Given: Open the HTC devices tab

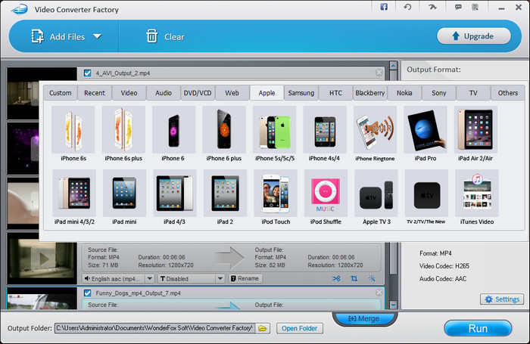Looking at the screenshot, I should tap(335, 93).
